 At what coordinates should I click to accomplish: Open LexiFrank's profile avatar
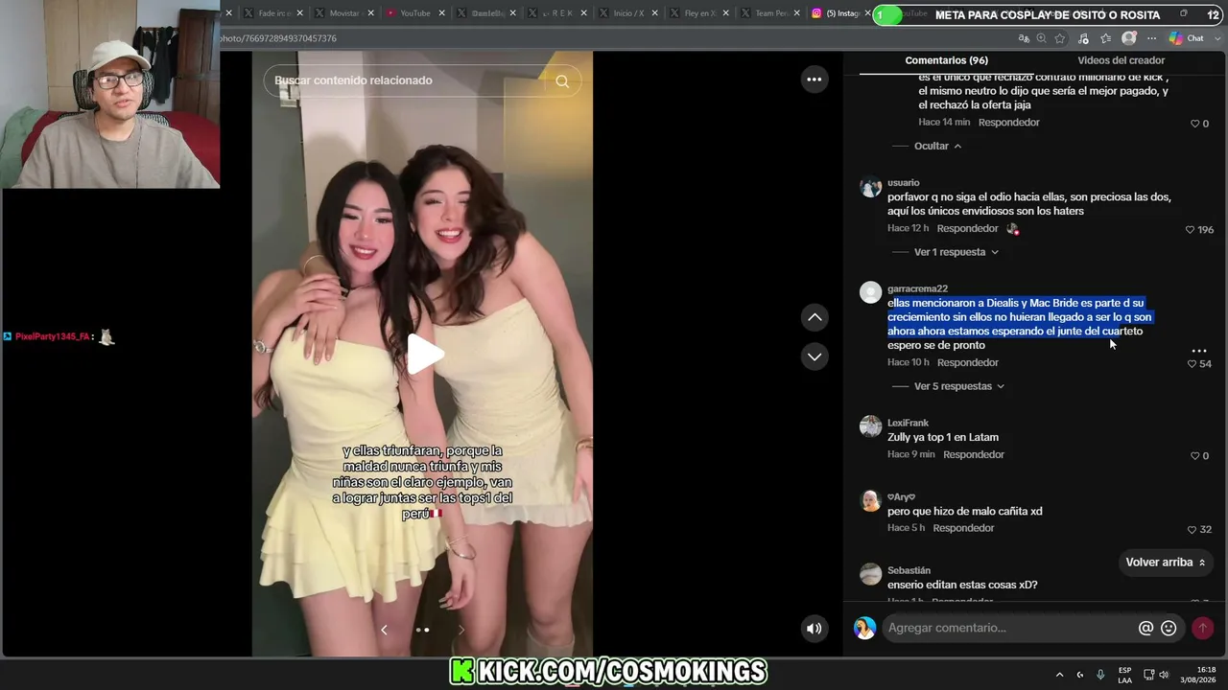point(870,426)
